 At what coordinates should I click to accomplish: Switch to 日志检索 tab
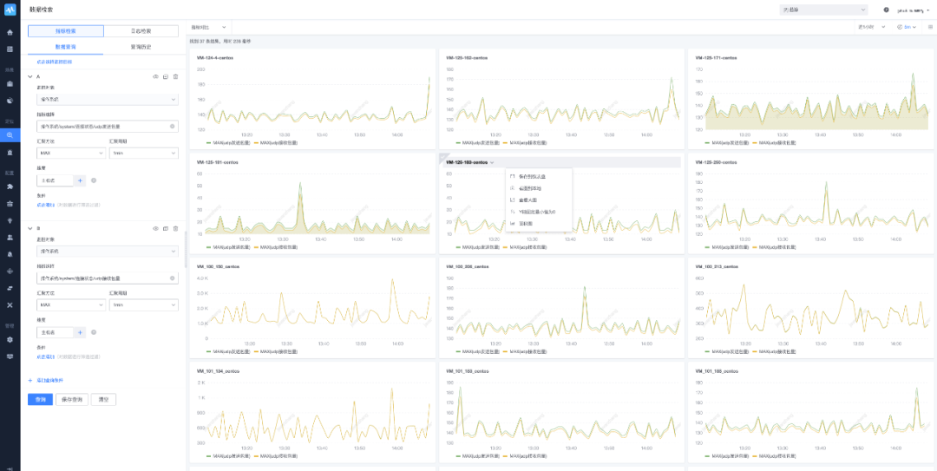tap(141, 31)
